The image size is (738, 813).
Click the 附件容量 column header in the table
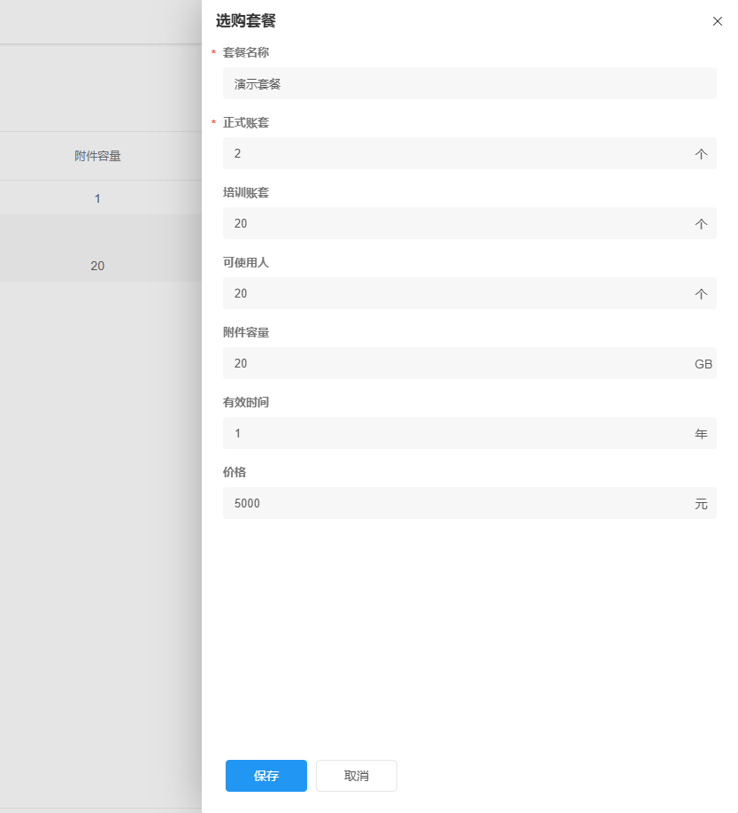[97, 156]
